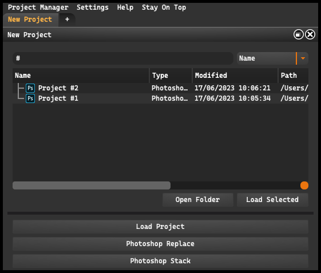Screen dimensions: 321x273
Task: Open the Name combo box
Action: coord(272,58)
